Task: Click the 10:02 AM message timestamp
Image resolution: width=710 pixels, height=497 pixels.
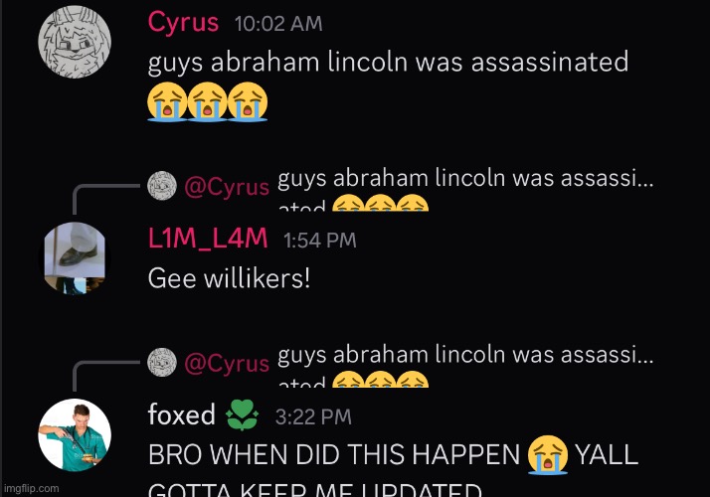Action: pos(278,24)
